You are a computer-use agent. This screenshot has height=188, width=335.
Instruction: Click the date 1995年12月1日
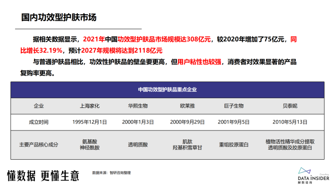[x=90, y=123]
